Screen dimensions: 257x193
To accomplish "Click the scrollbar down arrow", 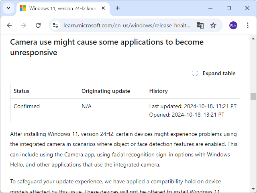I will pos(253,189).
